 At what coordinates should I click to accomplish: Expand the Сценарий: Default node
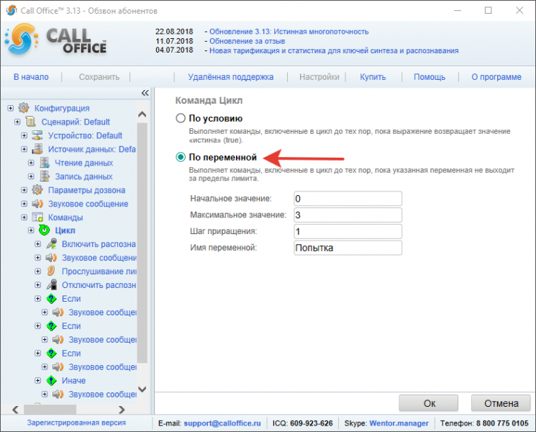pyautogui.click(x=17, y=122)
